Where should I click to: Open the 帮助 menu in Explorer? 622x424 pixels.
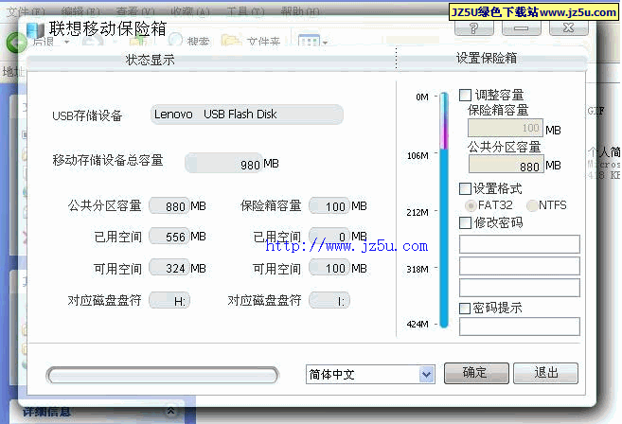click(x=300, y=11)
